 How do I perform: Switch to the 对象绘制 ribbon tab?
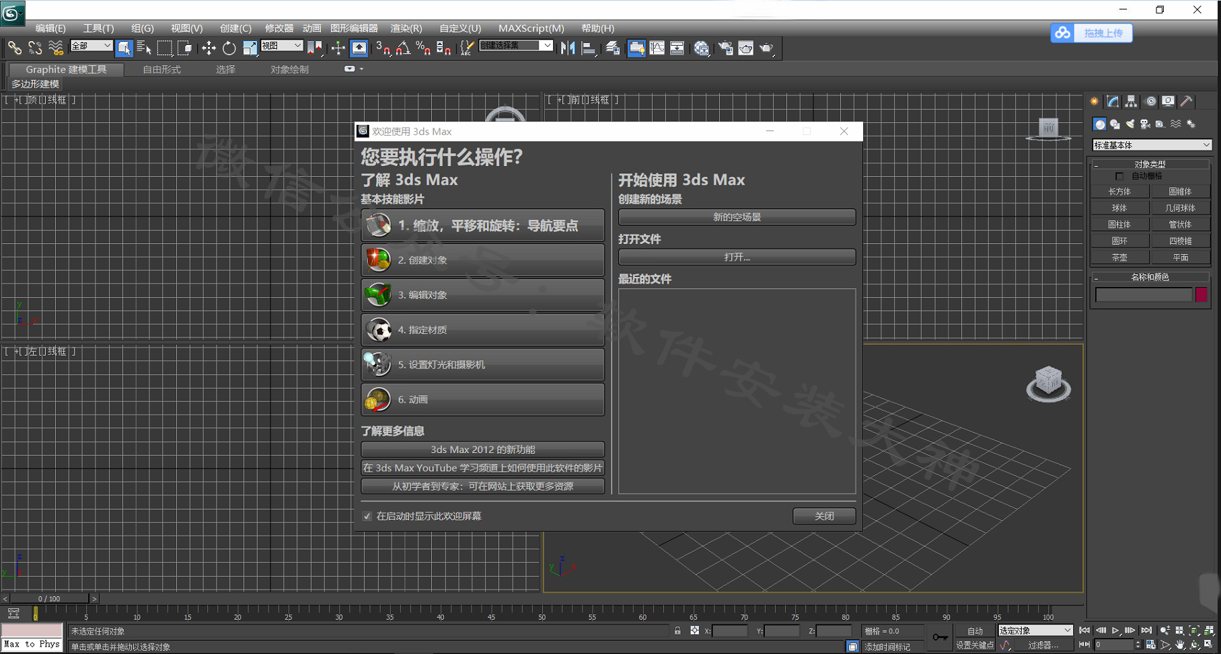coord(289,69)
